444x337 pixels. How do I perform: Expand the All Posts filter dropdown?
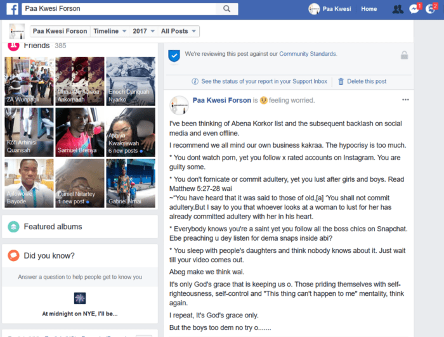[x=178, y=31]
